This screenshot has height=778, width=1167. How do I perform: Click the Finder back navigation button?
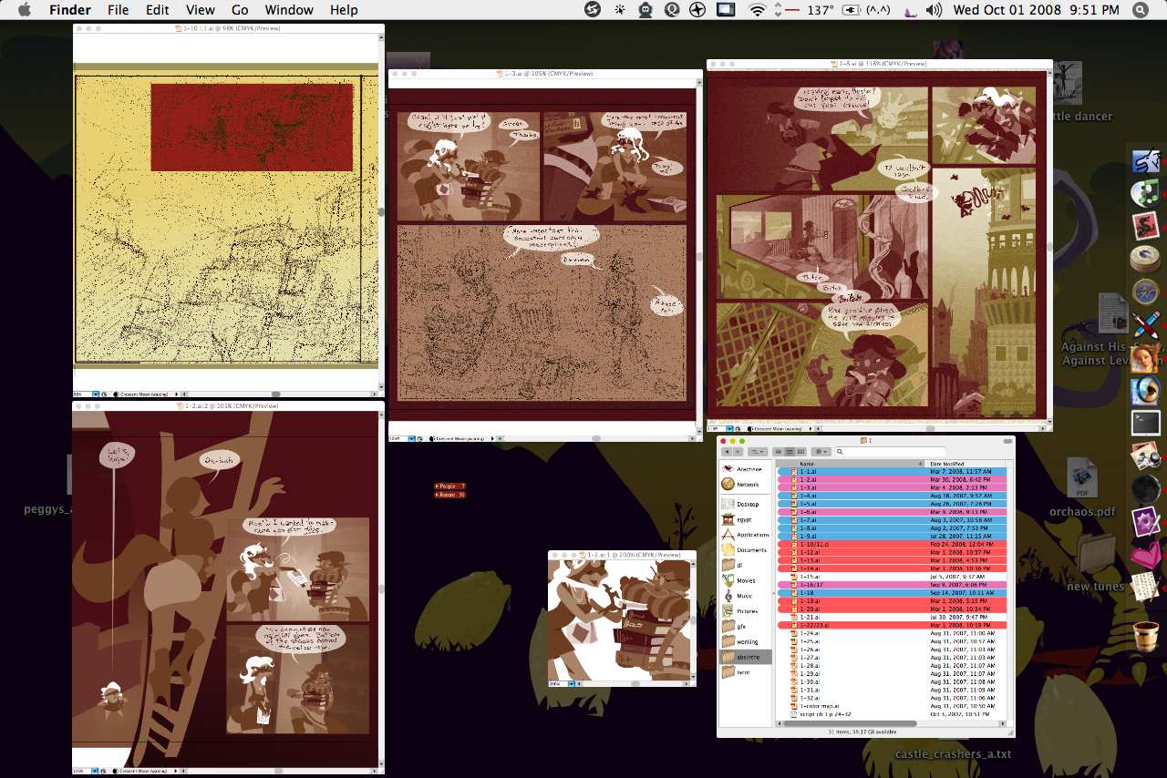click(727, 452)
